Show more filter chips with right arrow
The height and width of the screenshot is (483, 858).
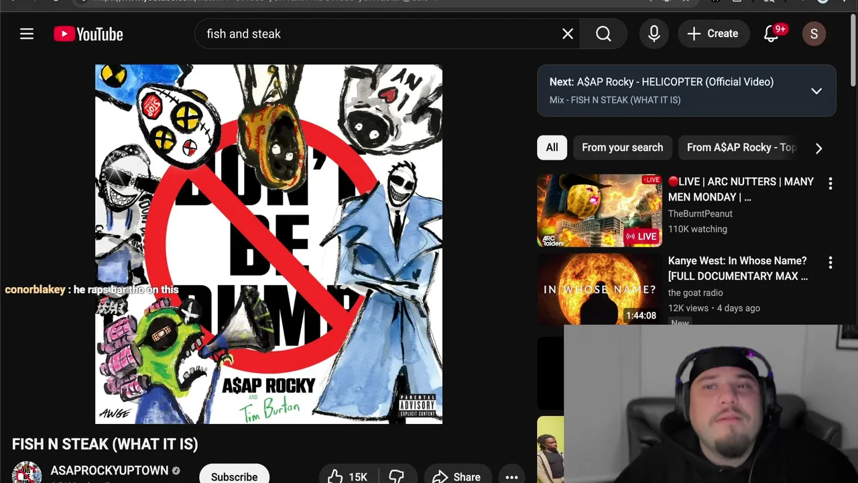coord(818,148)
